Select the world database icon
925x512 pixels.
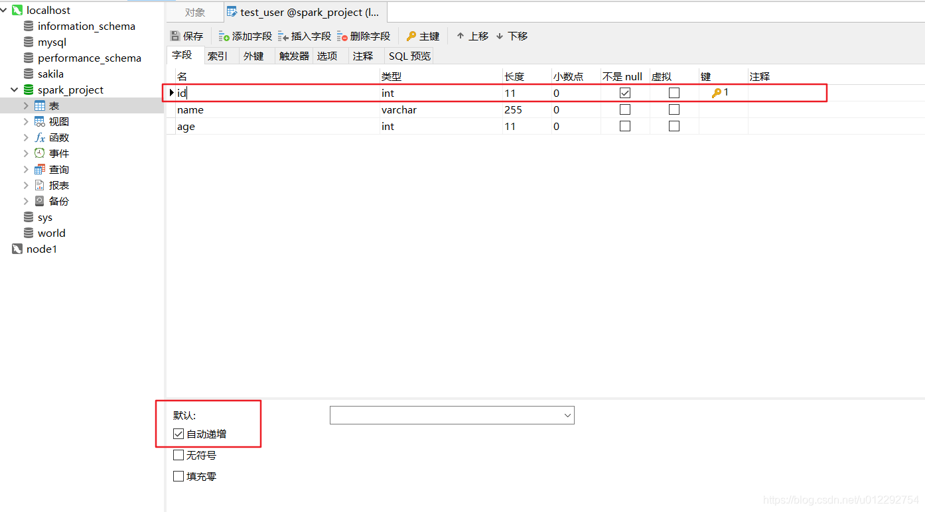(x=29, y=233)
